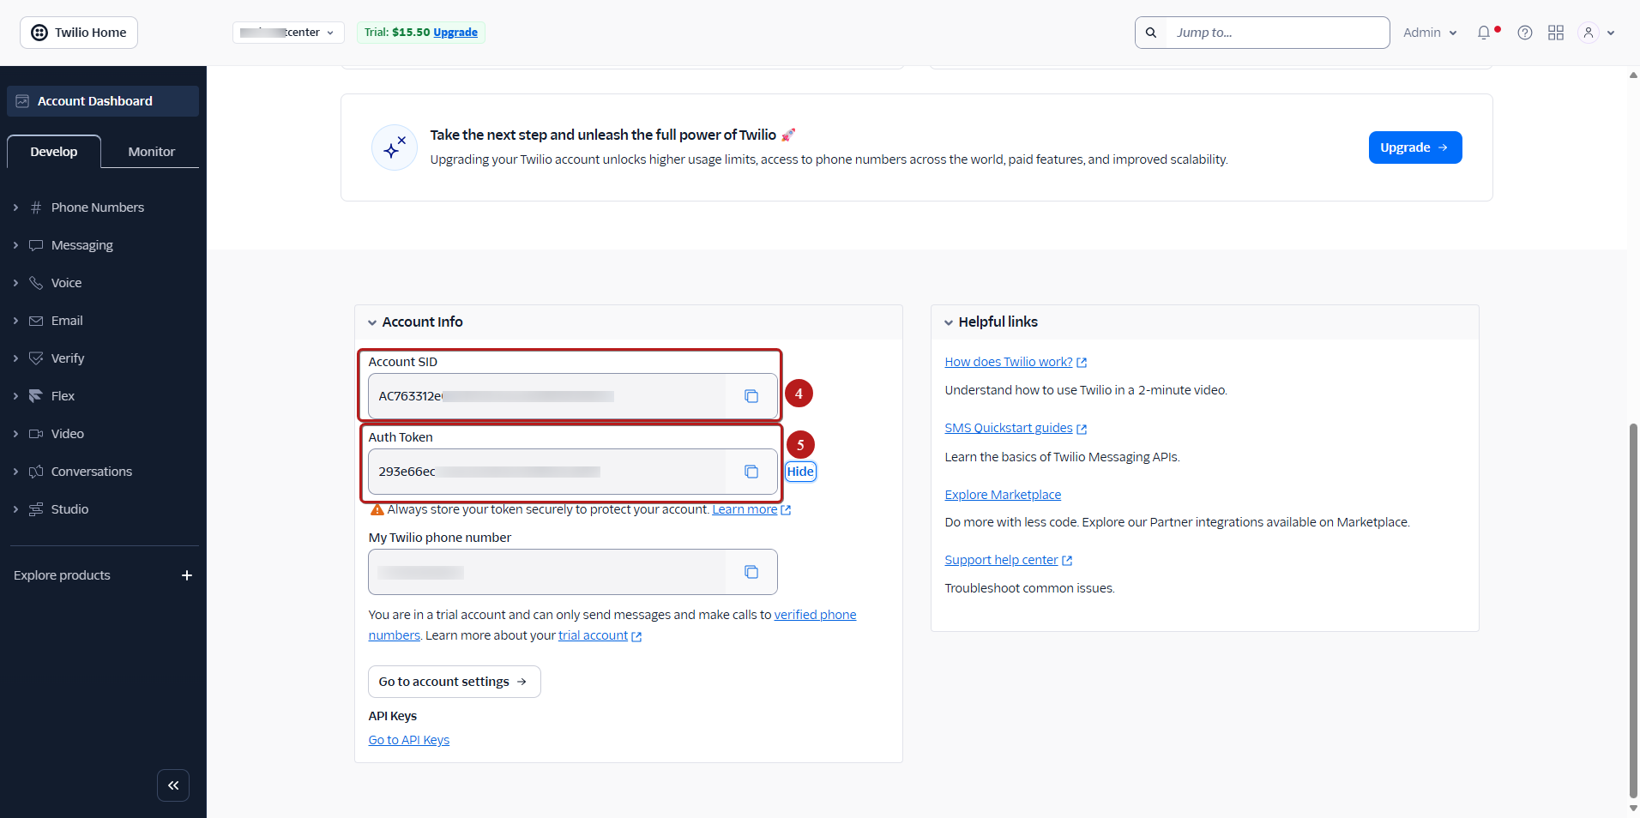
Task: Collapse the Helpful links section
Action: click(x=949, y=322)
